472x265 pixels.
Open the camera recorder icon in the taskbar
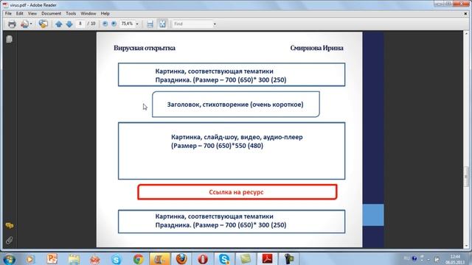[x=288, y=259]
